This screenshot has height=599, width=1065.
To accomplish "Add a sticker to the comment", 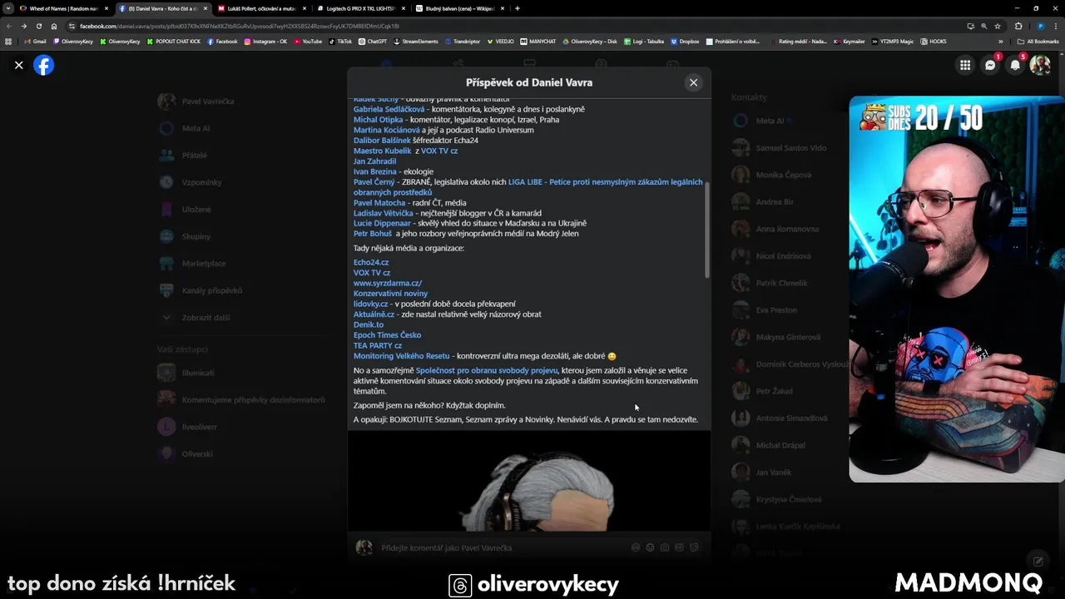I will point(694,547).
